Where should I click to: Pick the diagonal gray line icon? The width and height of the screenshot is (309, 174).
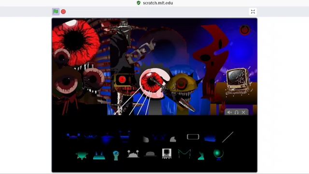227,137
